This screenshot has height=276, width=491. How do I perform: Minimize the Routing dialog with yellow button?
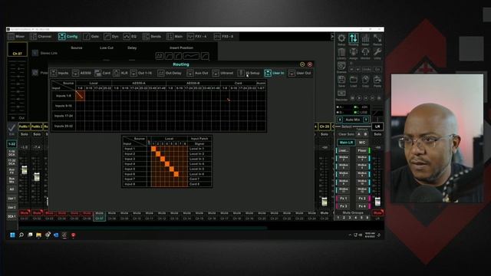pyautogui.click(x=302, y=64)
